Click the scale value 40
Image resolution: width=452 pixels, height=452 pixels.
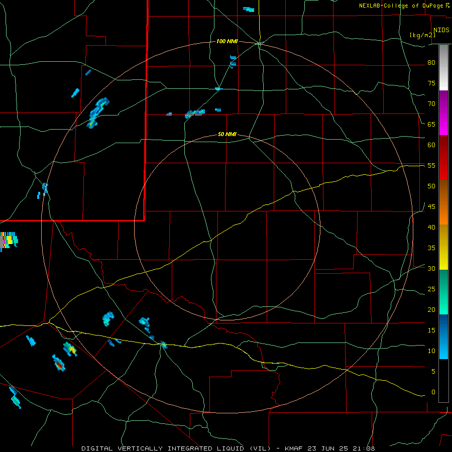(431, 228)
